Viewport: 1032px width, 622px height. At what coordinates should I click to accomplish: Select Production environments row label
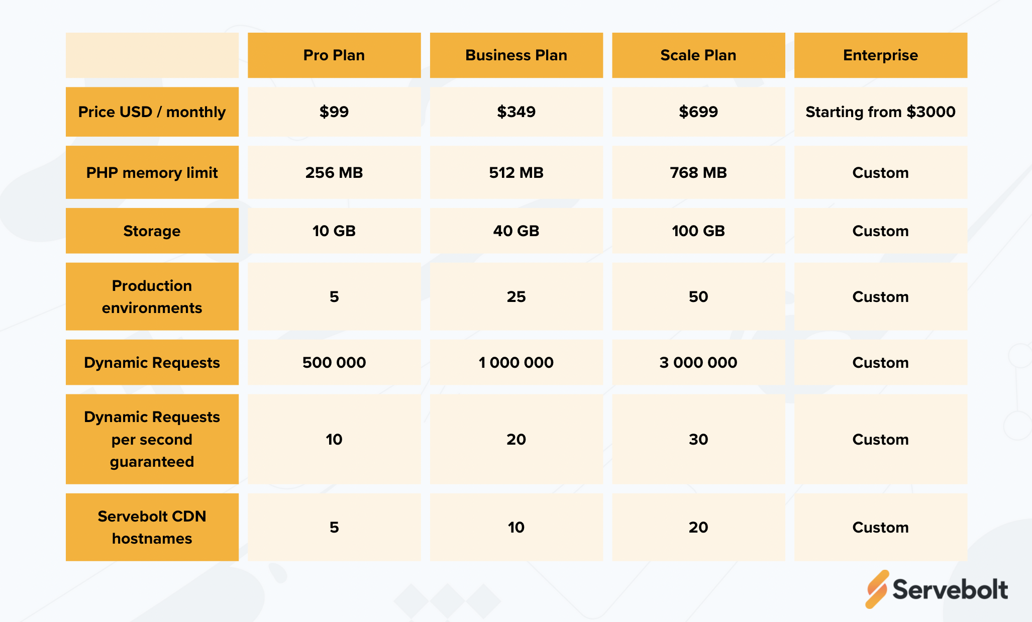pyautogui.click(x=152, y=296)
